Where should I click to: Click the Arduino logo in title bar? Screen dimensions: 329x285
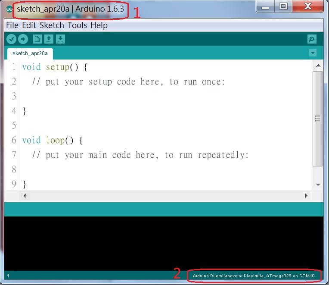coord(9,9)
